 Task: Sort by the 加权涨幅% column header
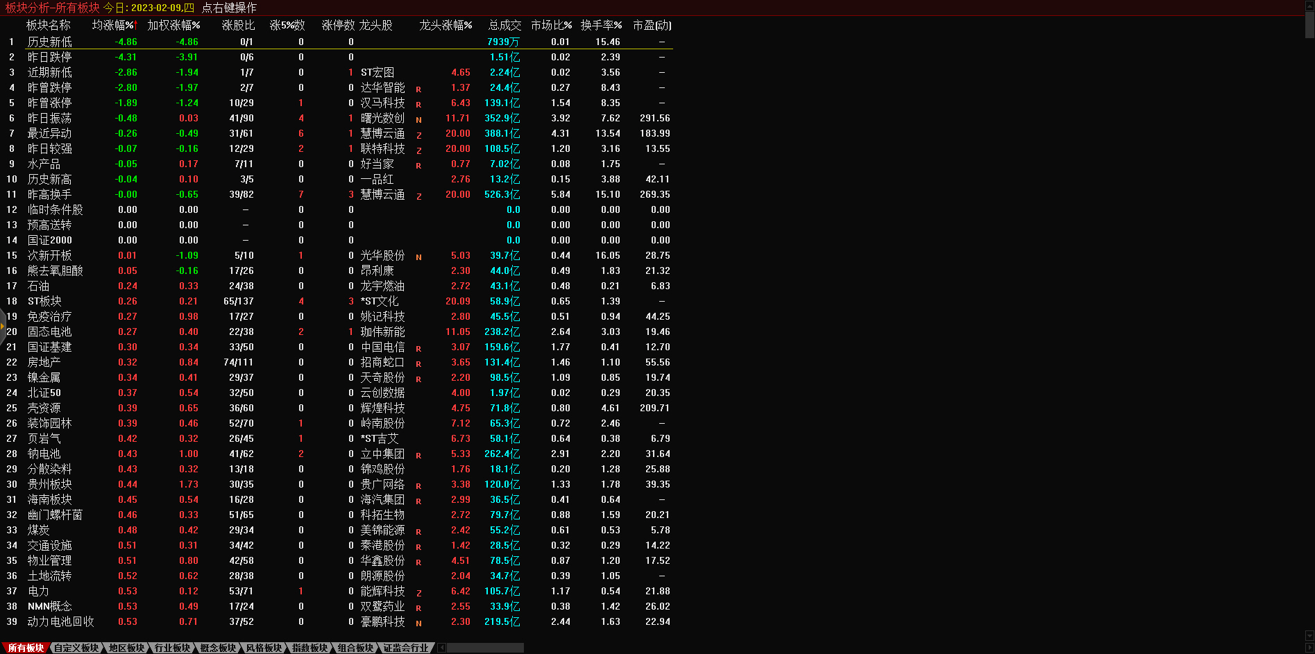[173, 25]
